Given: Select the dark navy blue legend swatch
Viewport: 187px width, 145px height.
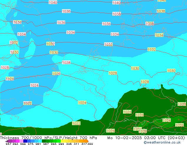Looking at the screenshot, I should point(25,141).
